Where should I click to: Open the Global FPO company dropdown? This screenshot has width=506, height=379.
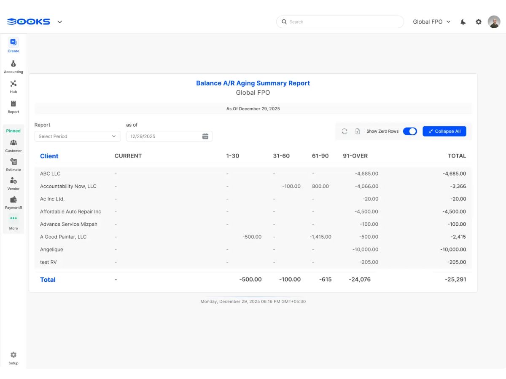432,22
